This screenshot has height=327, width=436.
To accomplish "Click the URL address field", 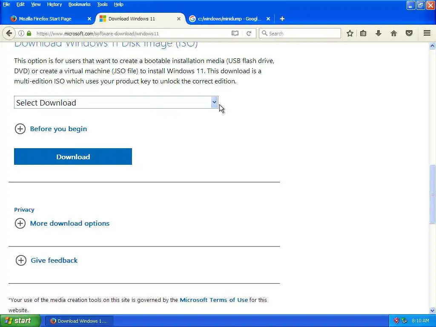I will 132,33.
